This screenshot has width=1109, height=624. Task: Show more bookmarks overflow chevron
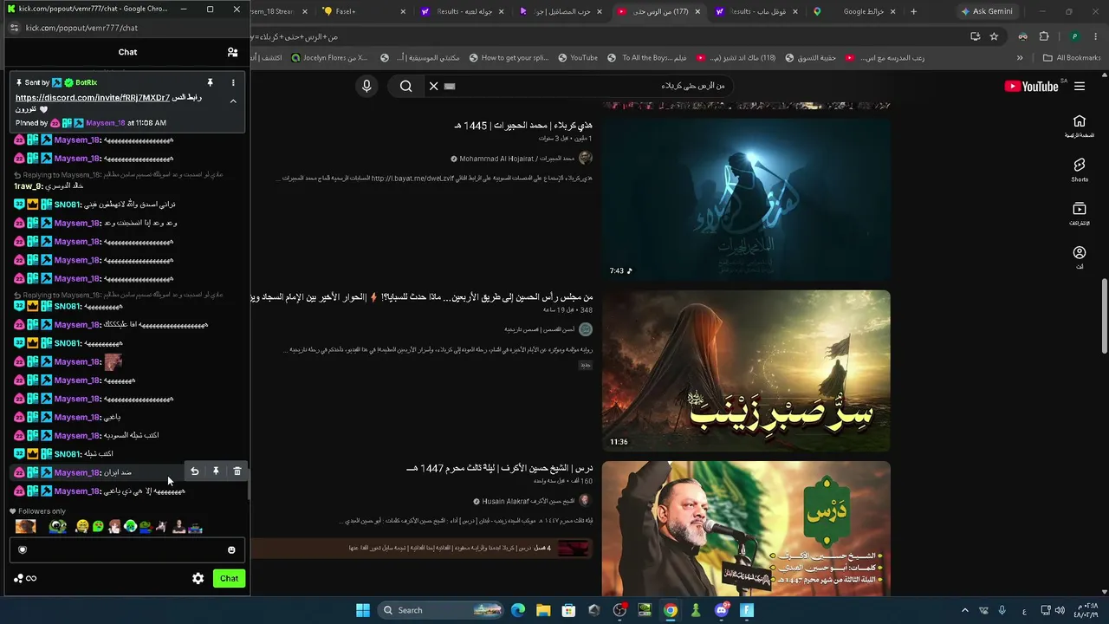point(1020,58)
